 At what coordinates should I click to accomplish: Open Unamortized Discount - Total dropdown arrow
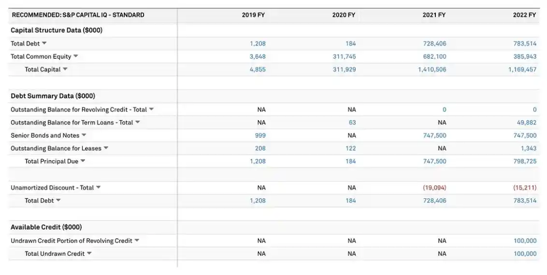98,187
